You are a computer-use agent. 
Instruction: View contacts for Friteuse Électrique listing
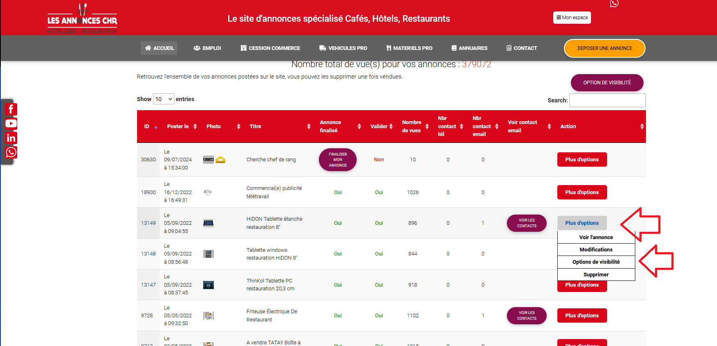coord(527,316)
